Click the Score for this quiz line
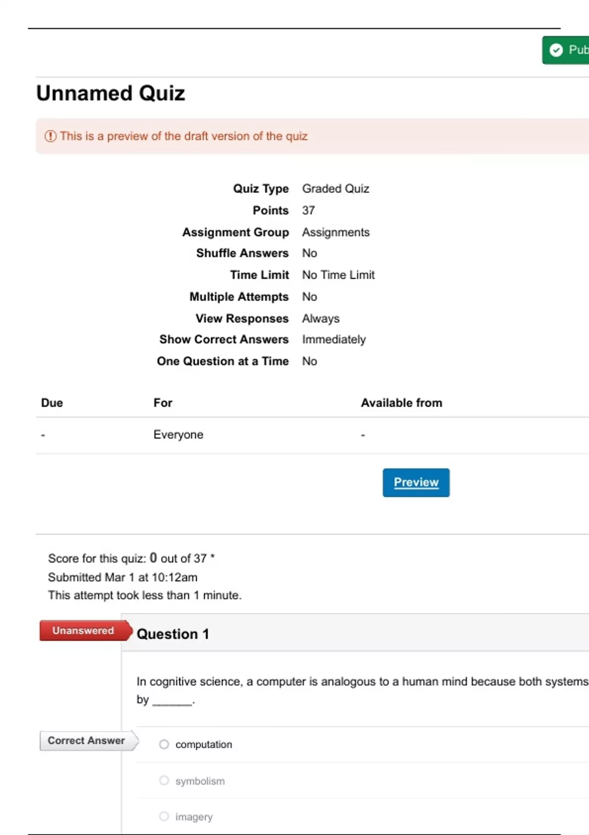Viewport: 589px width, 835px height. coord(131,558)
